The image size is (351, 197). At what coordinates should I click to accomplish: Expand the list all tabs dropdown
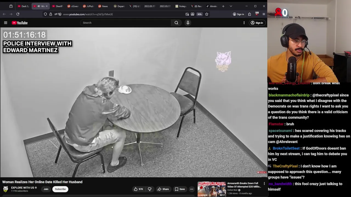click(x=231, y=6)
